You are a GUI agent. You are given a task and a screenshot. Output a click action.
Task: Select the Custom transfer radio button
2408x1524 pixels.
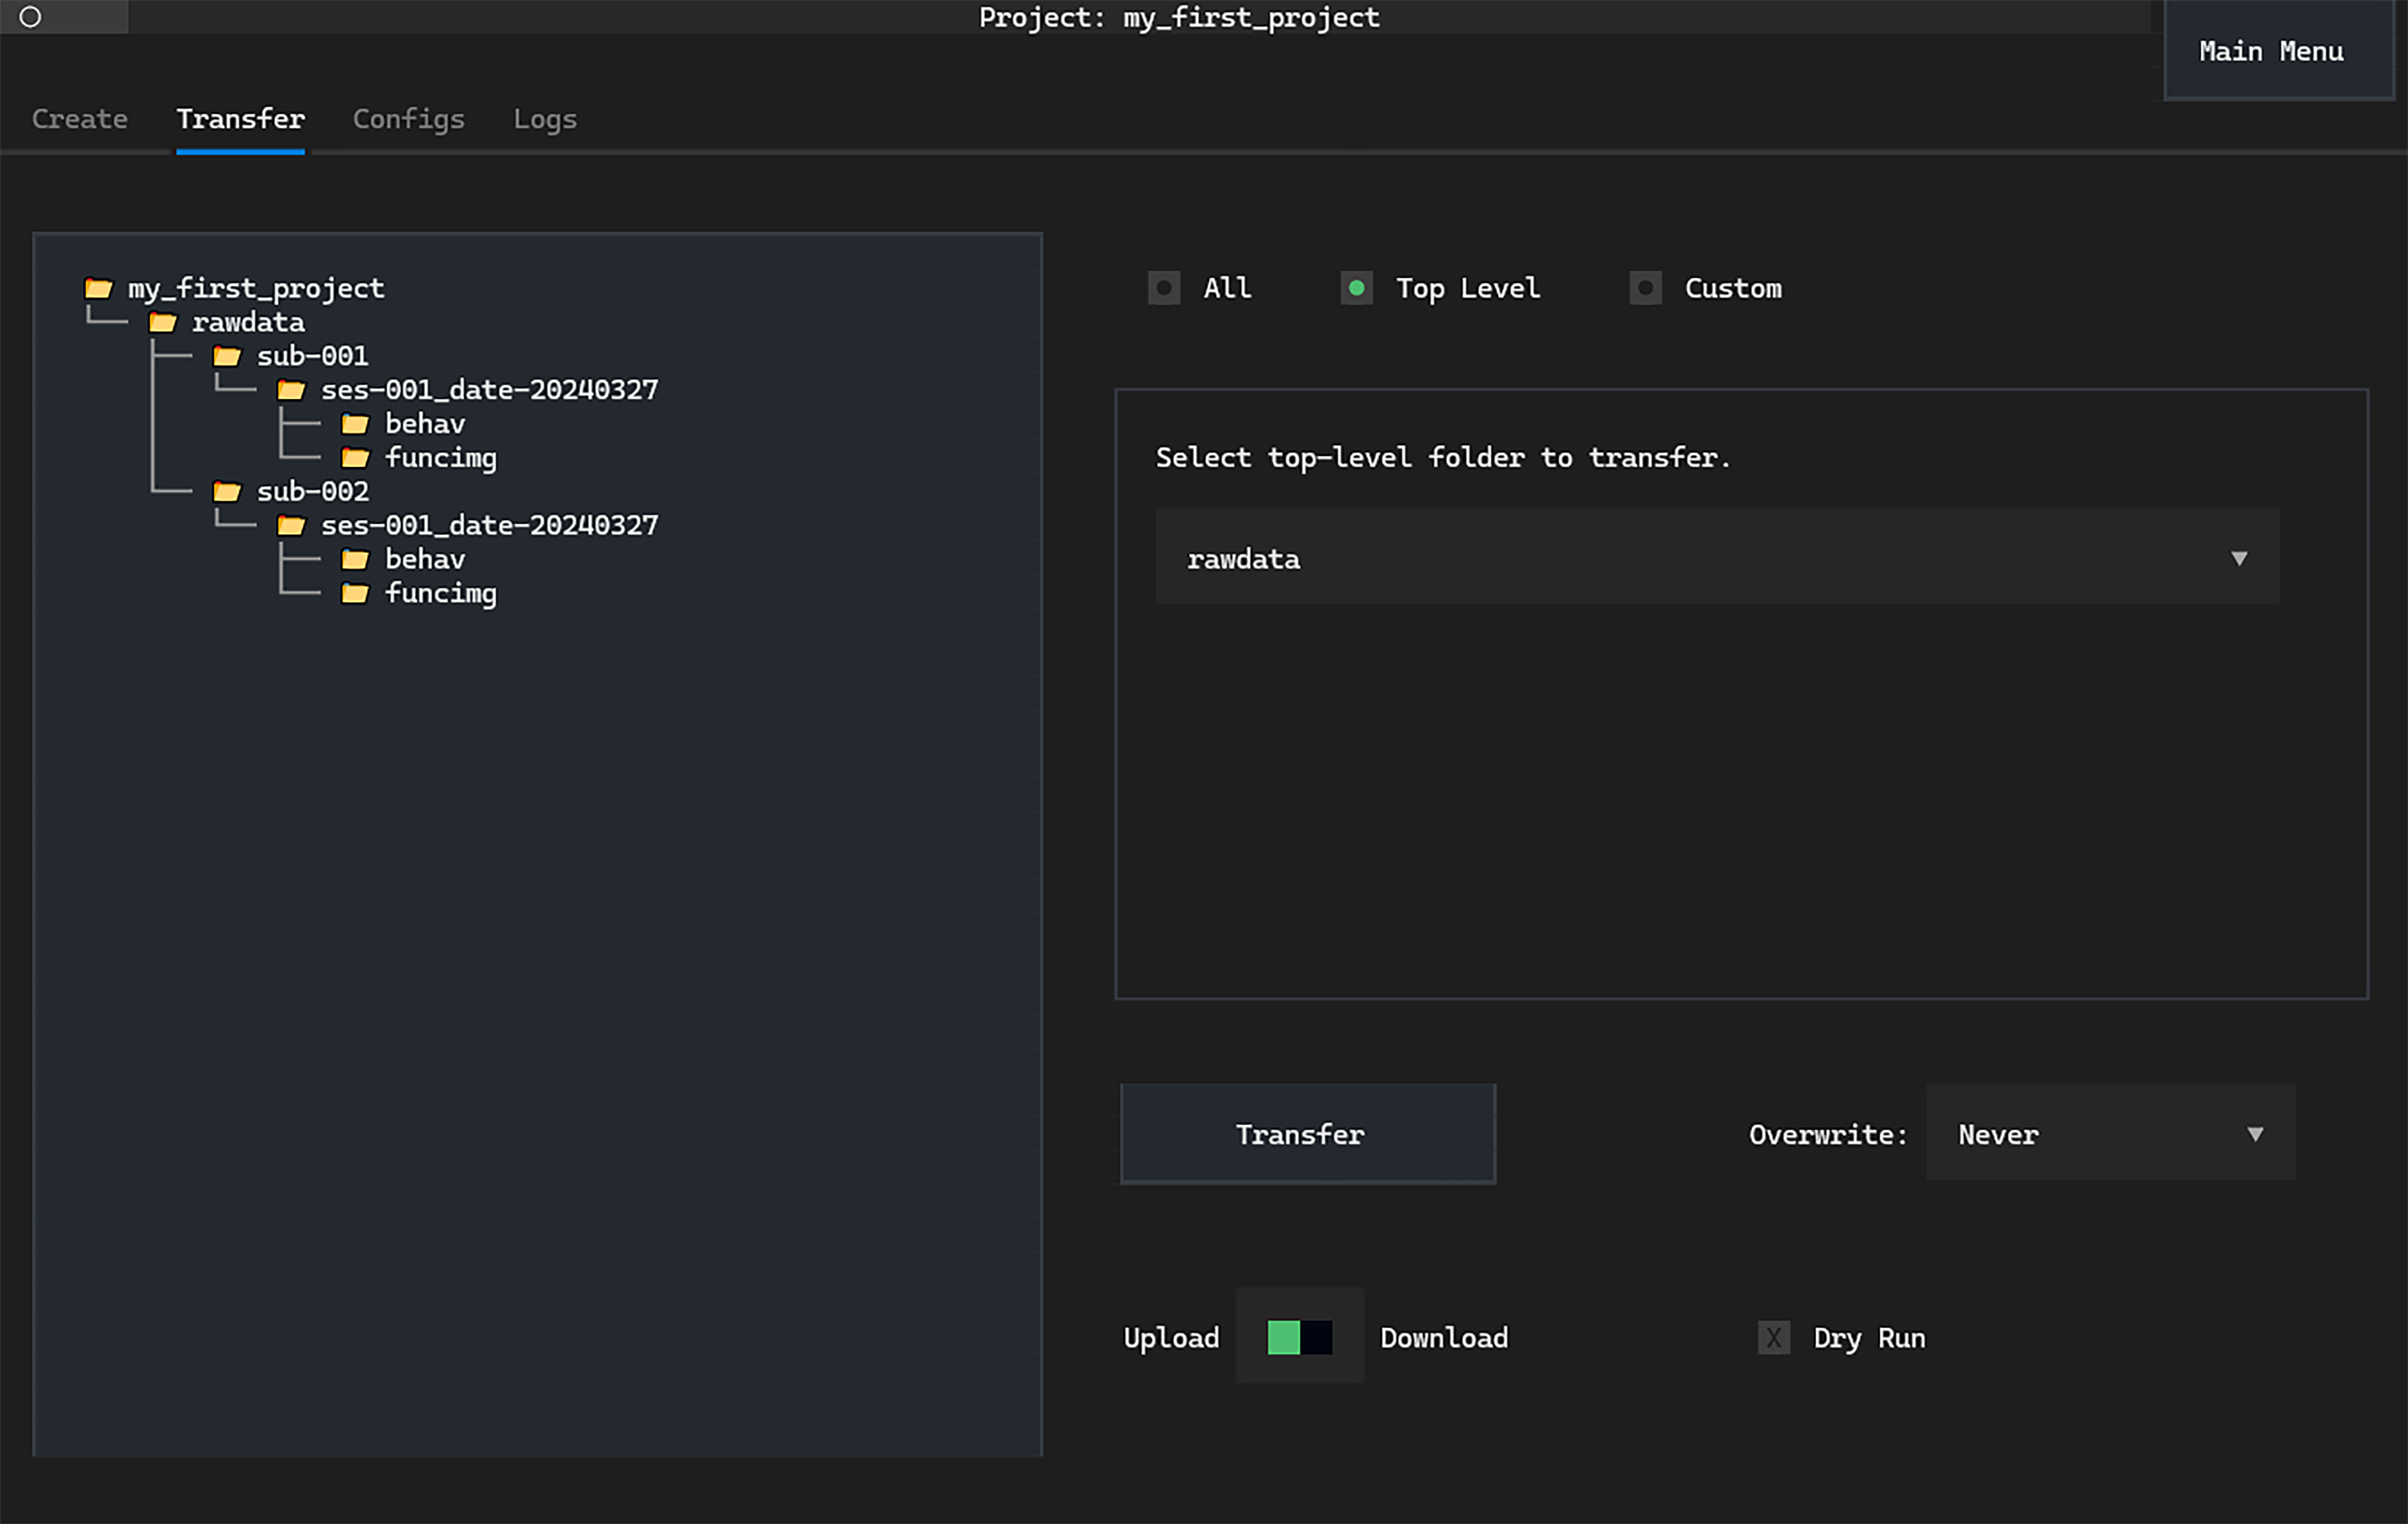coord(1645,289)
